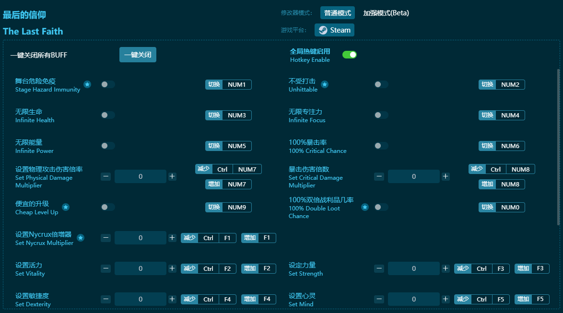Click the star icon beside Set Nycrux Multiplier
The height and width of the screenshot is (313, 563).
point(81,238)
